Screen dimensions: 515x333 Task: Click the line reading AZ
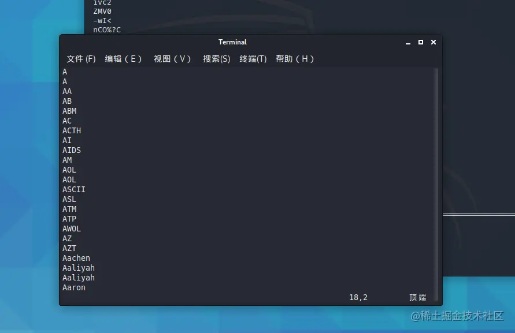[67, 238]
